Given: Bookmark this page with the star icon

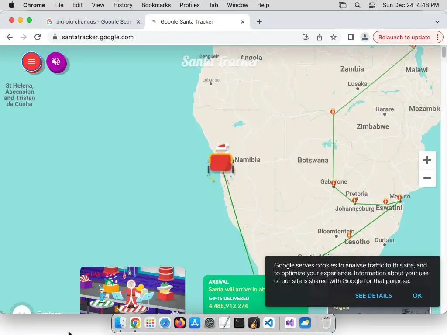Looking at the screenshot, I should (x=333, y=37).
